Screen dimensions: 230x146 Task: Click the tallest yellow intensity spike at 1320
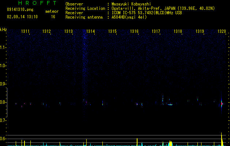(x=222, y=139)
